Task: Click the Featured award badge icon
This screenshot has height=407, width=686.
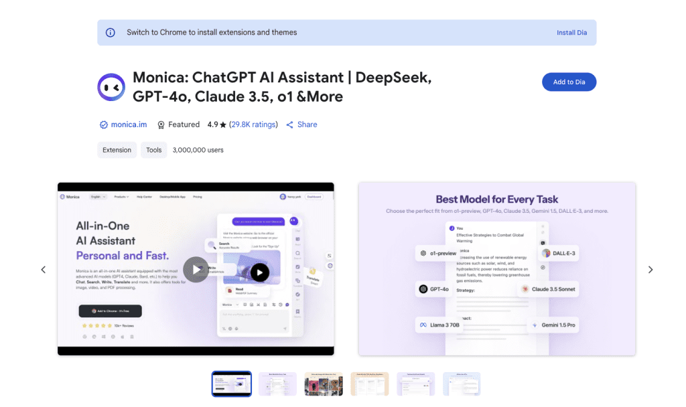Action: (161, 125)
